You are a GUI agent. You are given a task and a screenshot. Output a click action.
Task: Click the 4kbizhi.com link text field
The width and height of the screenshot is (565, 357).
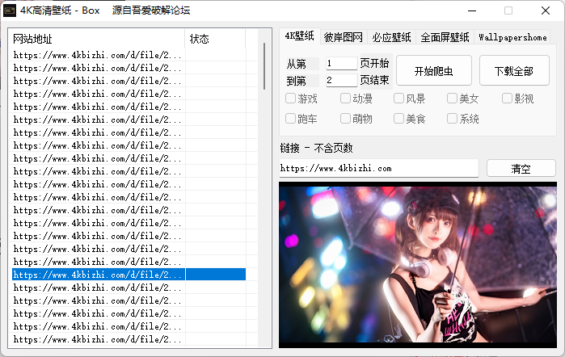coord(378,168)
